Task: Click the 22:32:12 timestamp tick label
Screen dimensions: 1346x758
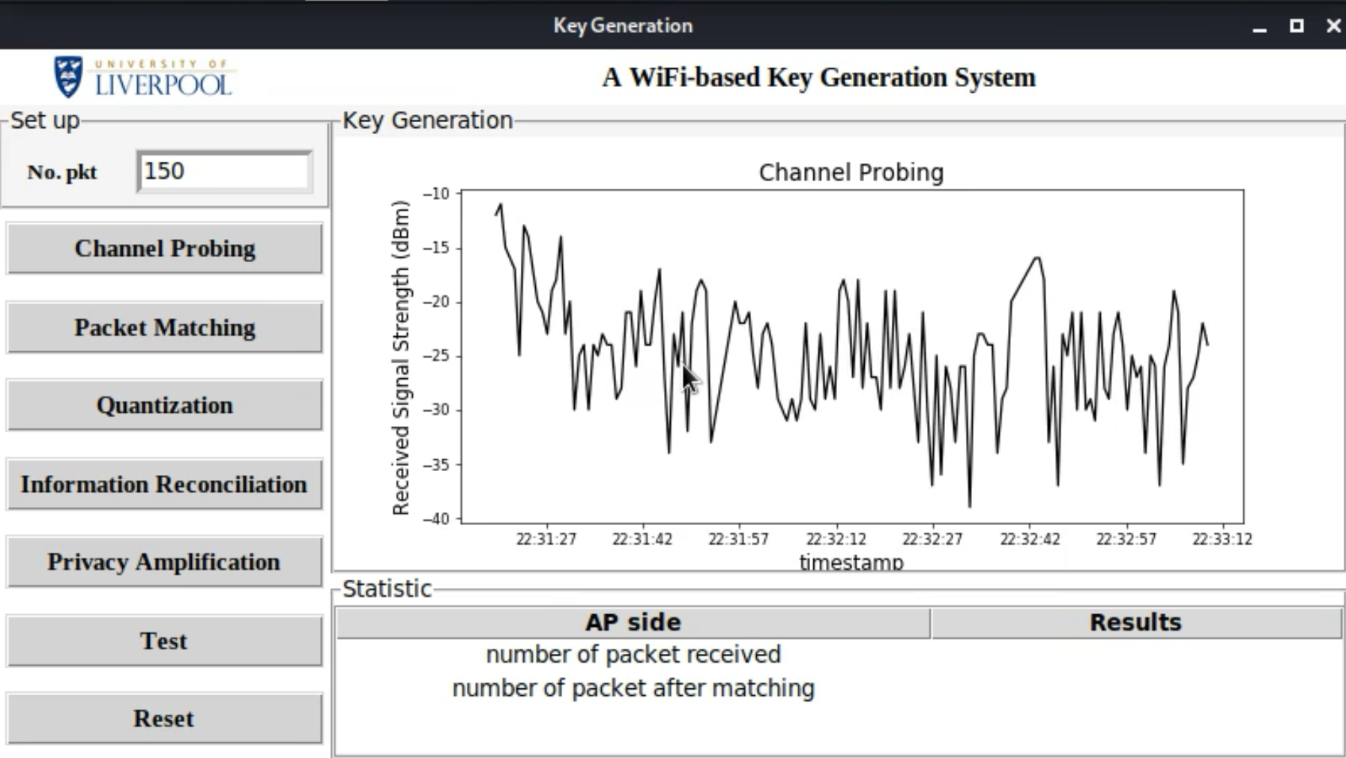Action: (x=836, y=539)
